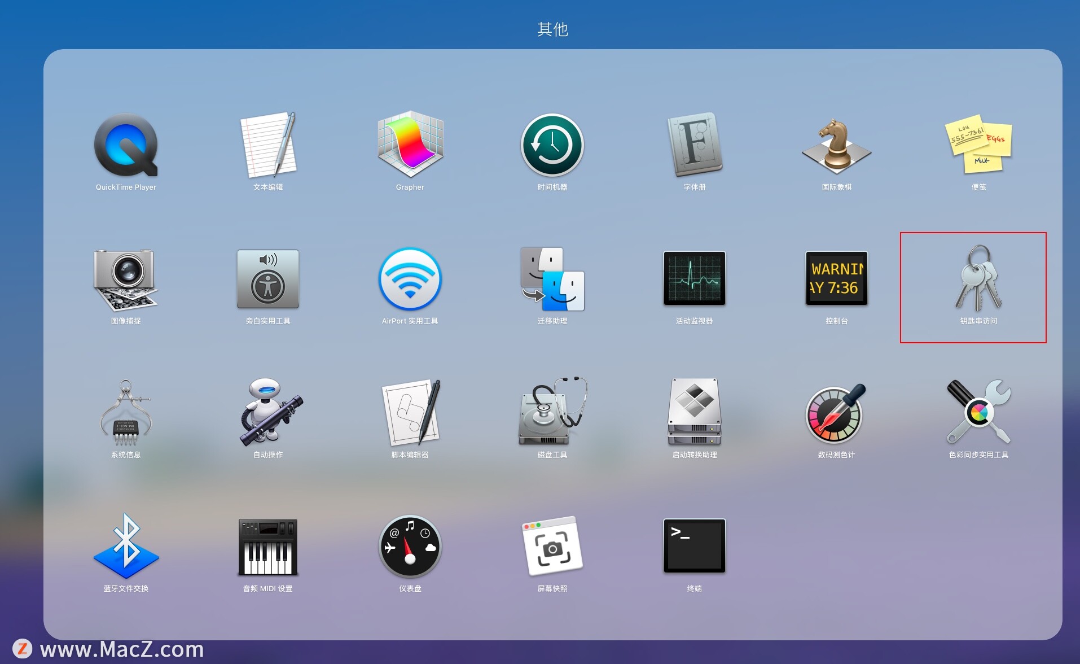The height and width of the screenshot is (664, 1080).
Task: Open 脚本编辑器 (Script Editor) icon
Action: (411, 413)
